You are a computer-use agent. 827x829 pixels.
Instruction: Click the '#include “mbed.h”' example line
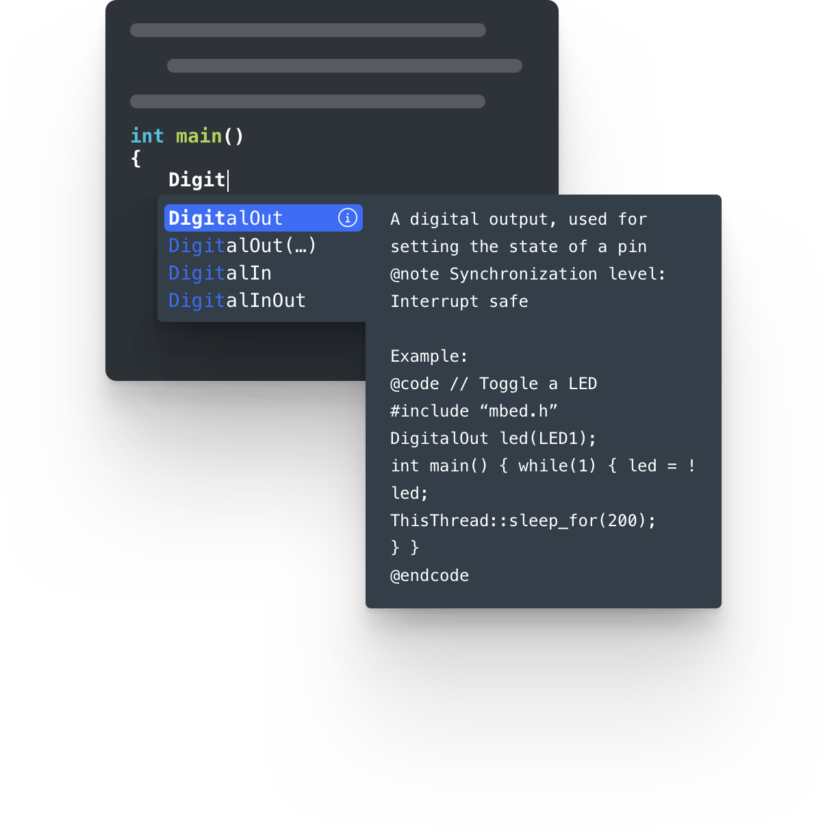coord(474,411)
